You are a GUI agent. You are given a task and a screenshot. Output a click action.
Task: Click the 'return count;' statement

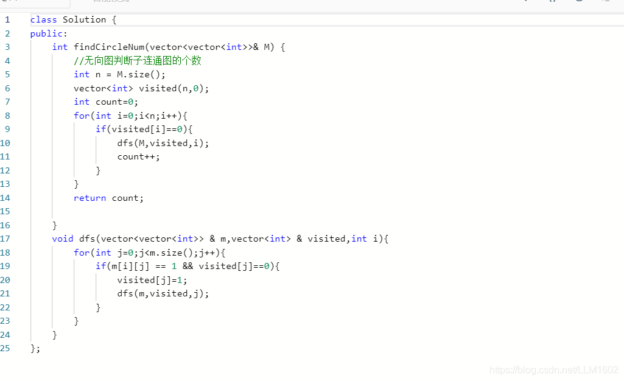click(x=108, y=198)
